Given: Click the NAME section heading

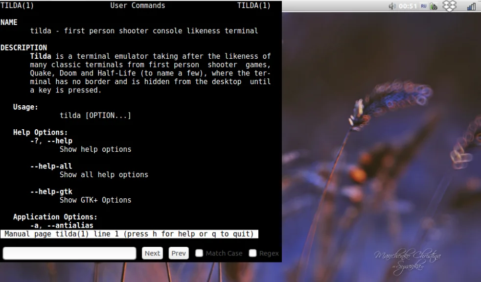Looking at the screenshot, I should [9, 22].
